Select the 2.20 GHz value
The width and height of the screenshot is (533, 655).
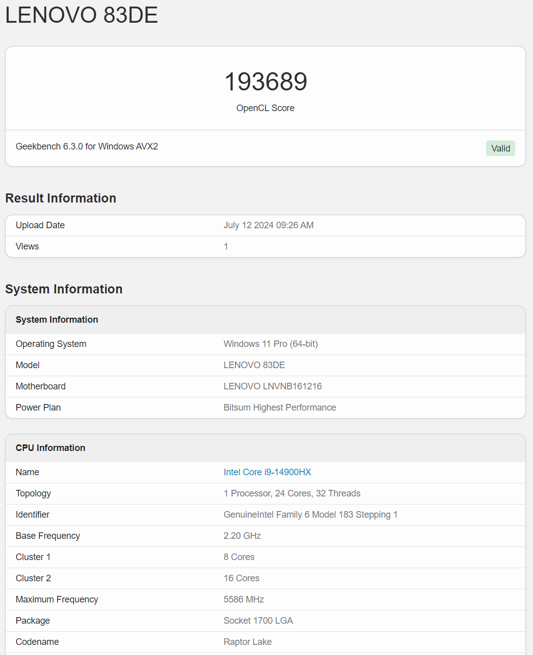pos(242,536)
